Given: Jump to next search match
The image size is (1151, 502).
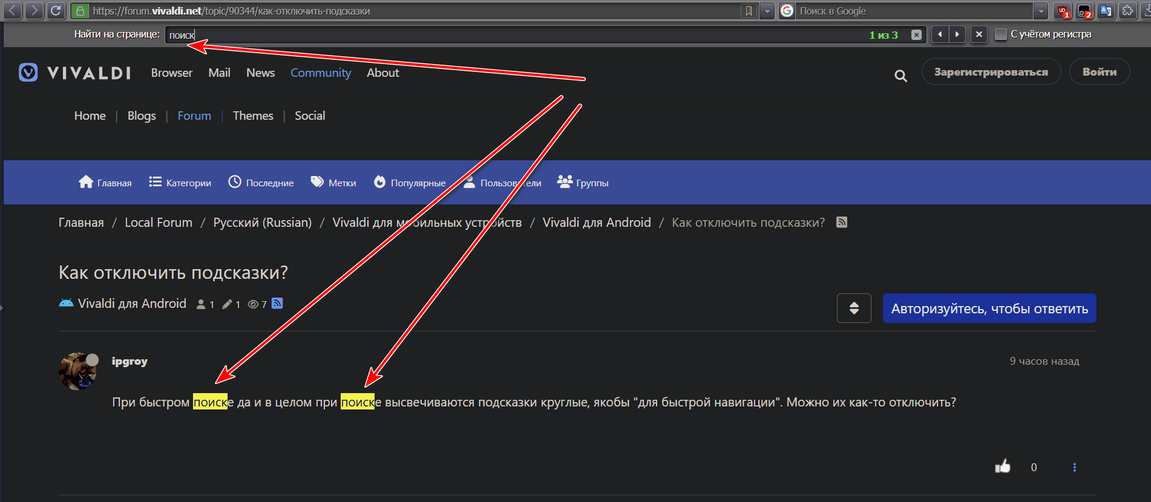Looking at the screenshot, I should [957, 34].
